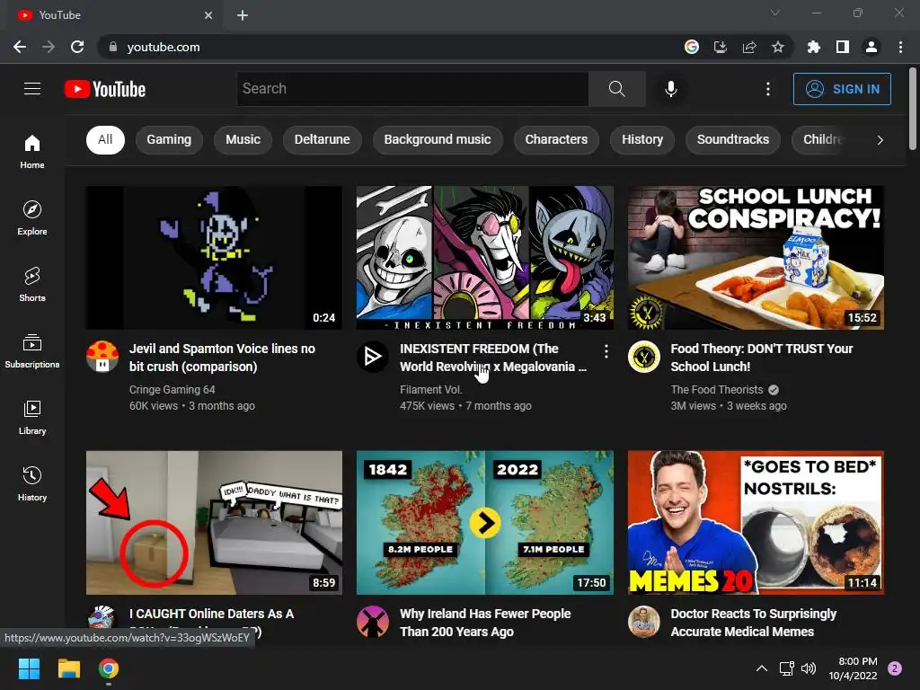Click Why Ireland Has Fewer People title
Viewport: 920px width, 690px height.
tap(485, 623)
